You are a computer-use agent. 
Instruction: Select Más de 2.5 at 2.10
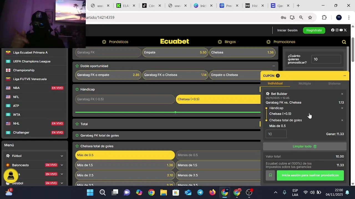click(x=125, y=175)
